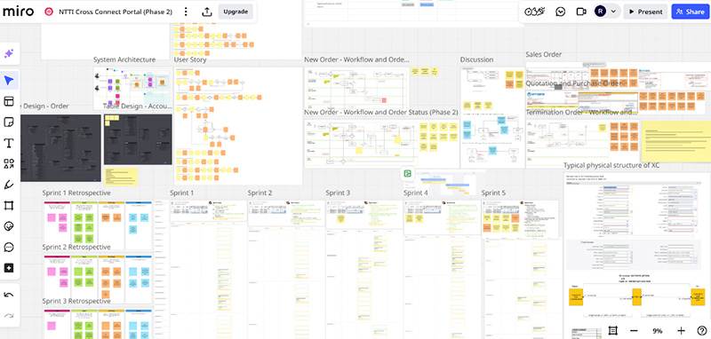Open board options three-dot menu
Screen dimensions: 711x339
coord(186,12)
